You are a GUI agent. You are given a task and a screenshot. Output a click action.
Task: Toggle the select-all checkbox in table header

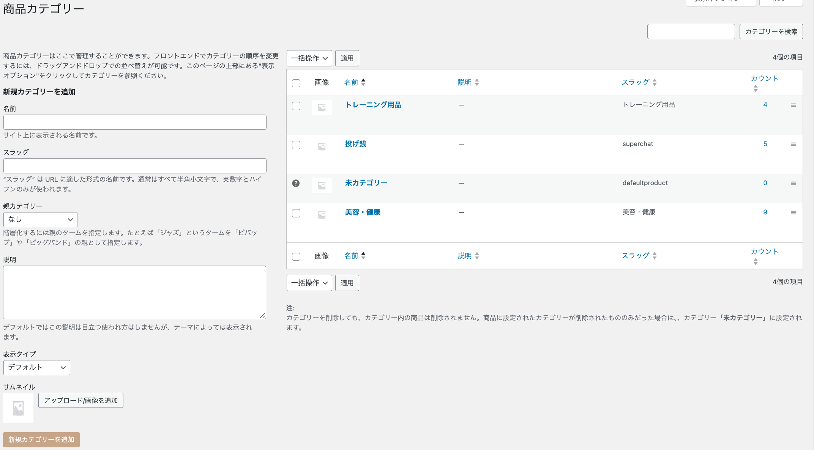point(296,83)
